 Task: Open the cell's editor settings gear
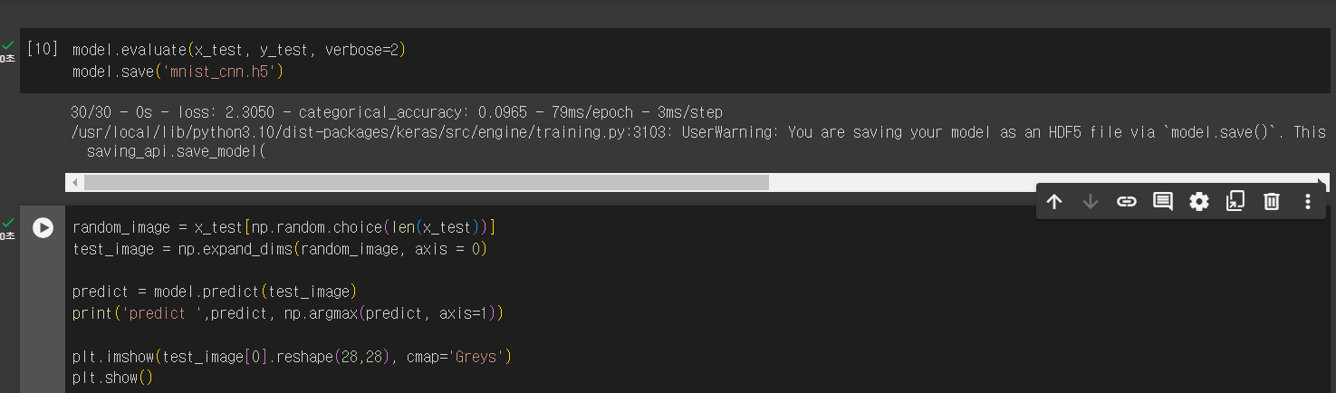(1199, 202)
